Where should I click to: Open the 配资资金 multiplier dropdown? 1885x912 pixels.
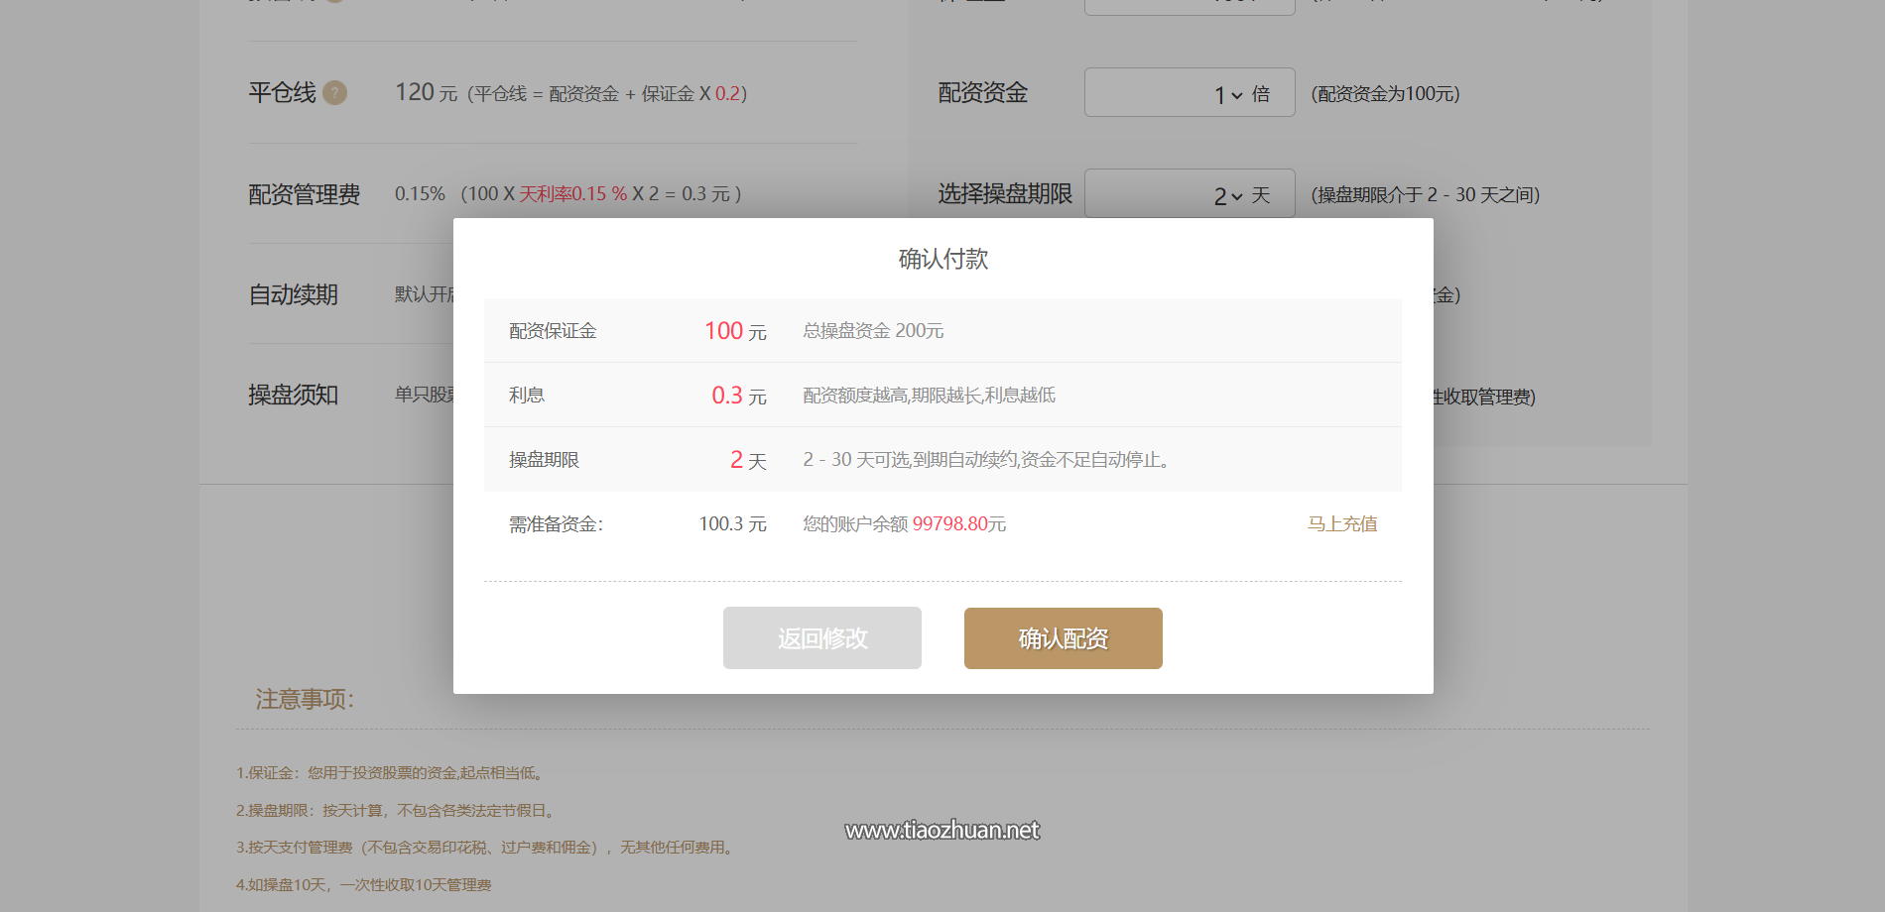coord(1189,92)
